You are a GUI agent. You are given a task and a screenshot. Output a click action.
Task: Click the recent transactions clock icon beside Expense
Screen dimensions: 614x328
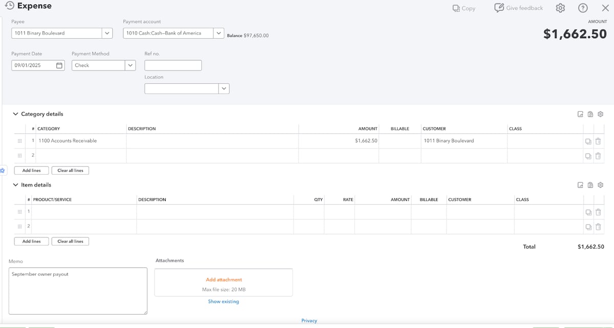(9, 6)
